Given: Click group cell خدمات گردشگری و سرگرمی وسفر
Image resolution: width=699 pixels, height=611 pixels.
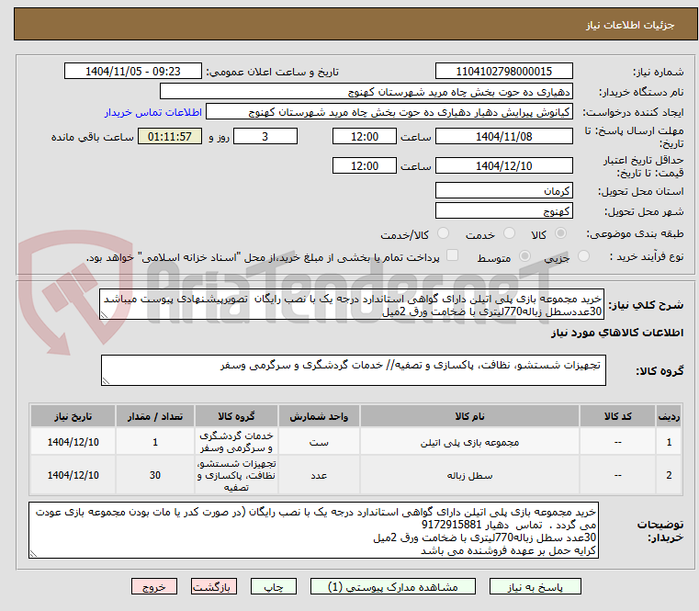Looking at the screenshot, I should click(236, 442).
